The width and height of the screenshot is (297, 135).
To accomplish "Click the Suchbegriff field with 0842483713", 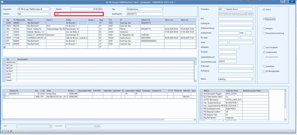I will coord(145,14).
